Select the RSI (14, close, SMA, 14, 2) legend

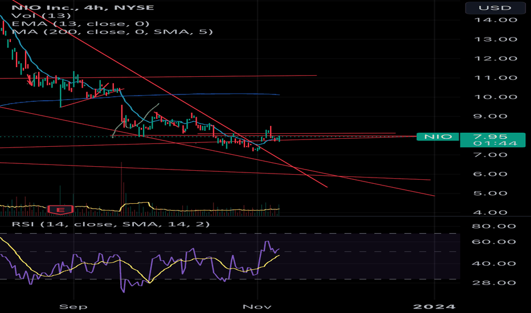[111, 224]
